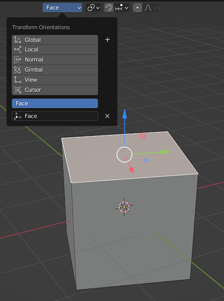The width and height of the screenshot is (224, 301).
Task: Click the green Y axis gizmo arrow
Action: pos(165,152)
